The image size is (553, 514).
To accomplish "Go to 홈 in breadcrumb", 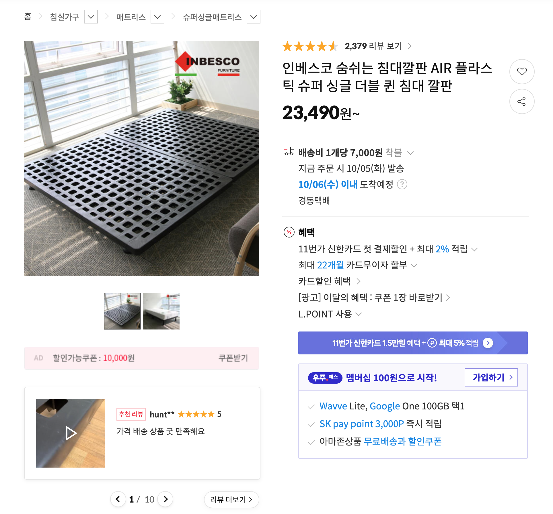I will (28, 17).
